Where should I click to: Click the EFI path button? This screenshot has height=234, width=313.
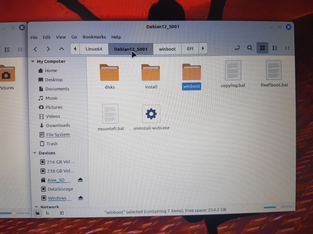(190, 49)
